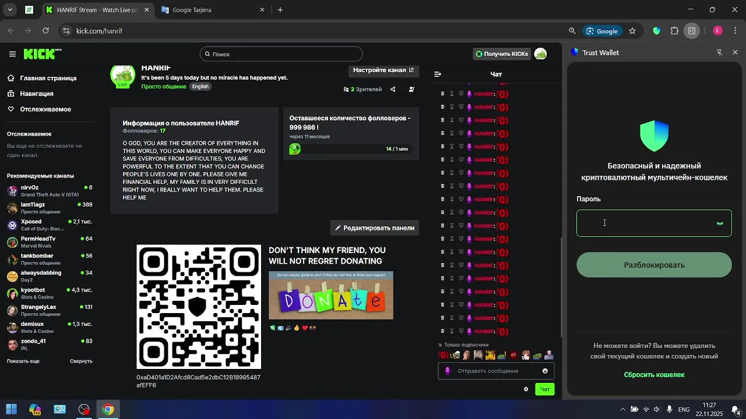Open Chrome extensions puzzle menu
Viewport: 746px width, 419px height.
674,31
